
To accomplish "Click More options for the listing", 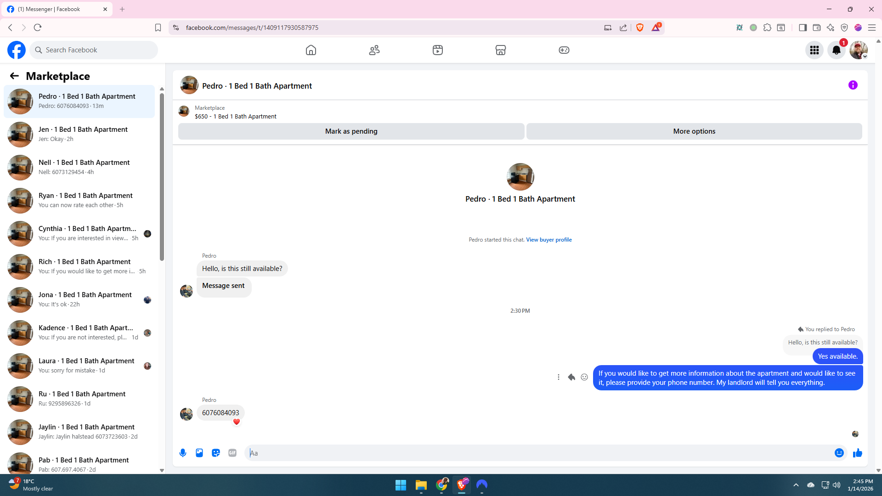I will (x=694, y=131).
